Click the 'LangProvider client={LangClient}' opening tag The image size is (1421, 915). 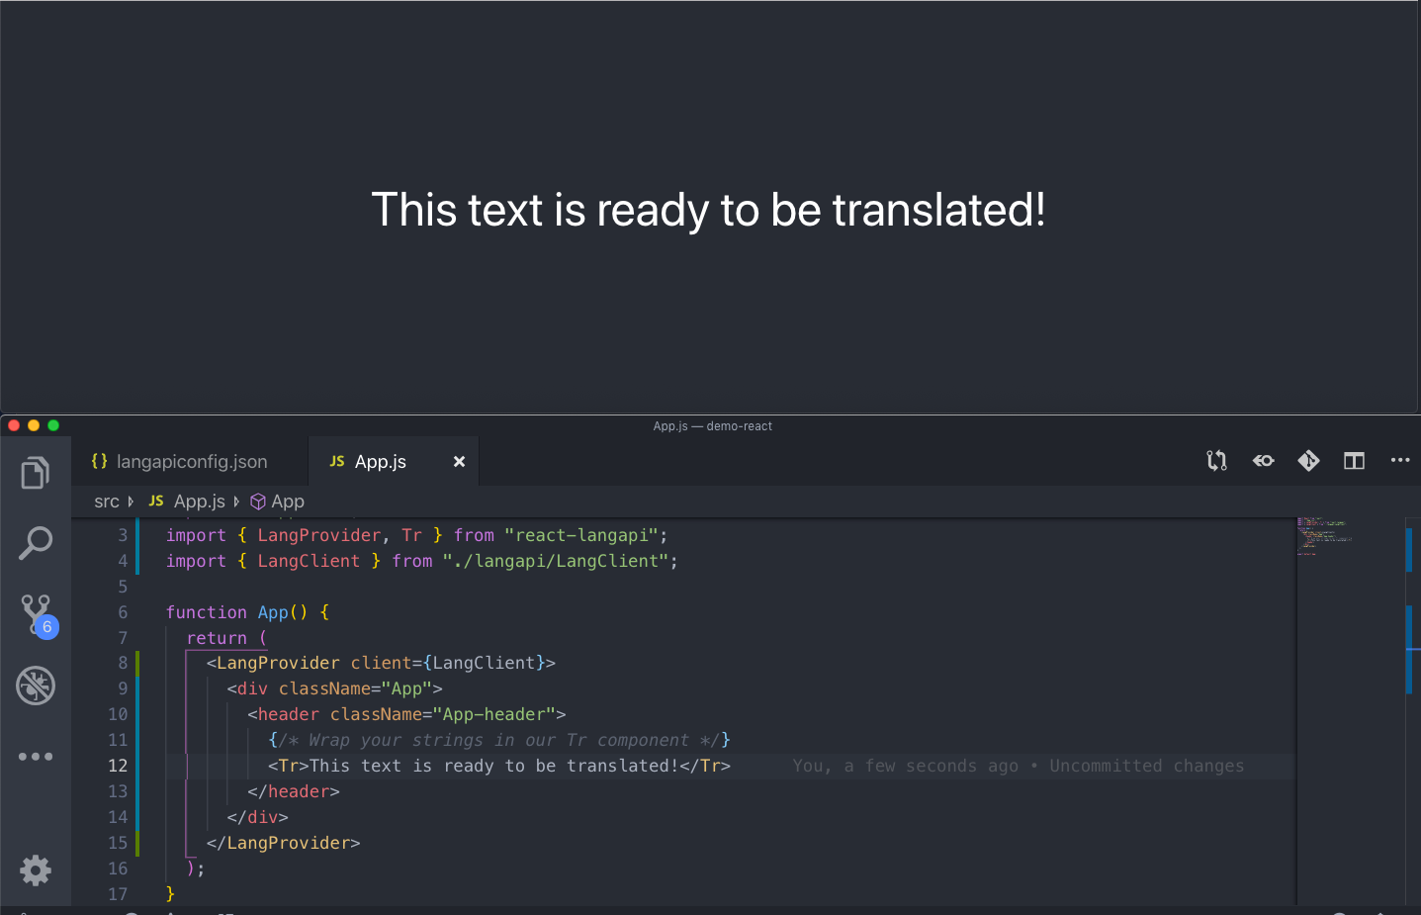pos(381,663)
